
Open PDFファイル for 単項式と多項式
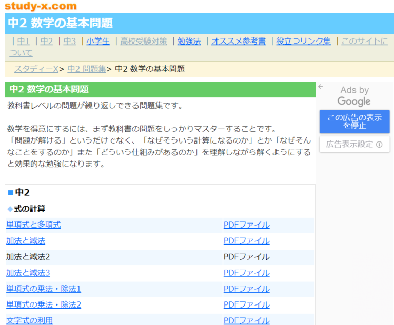(247, 225)
